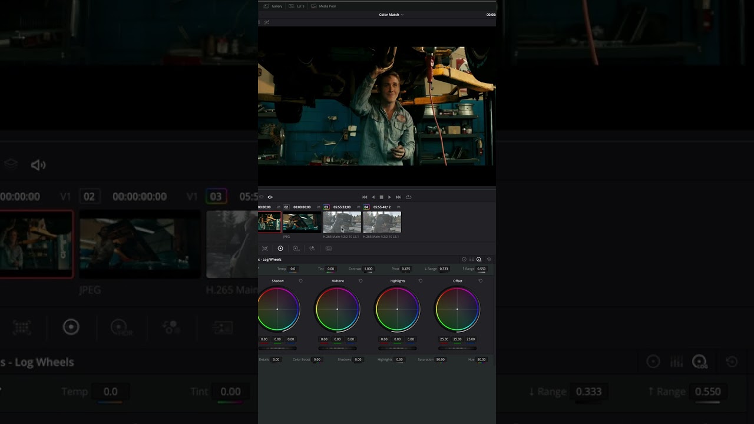Reset all Log Wheels settings
The image size is (754, 424).
(489, 260)
